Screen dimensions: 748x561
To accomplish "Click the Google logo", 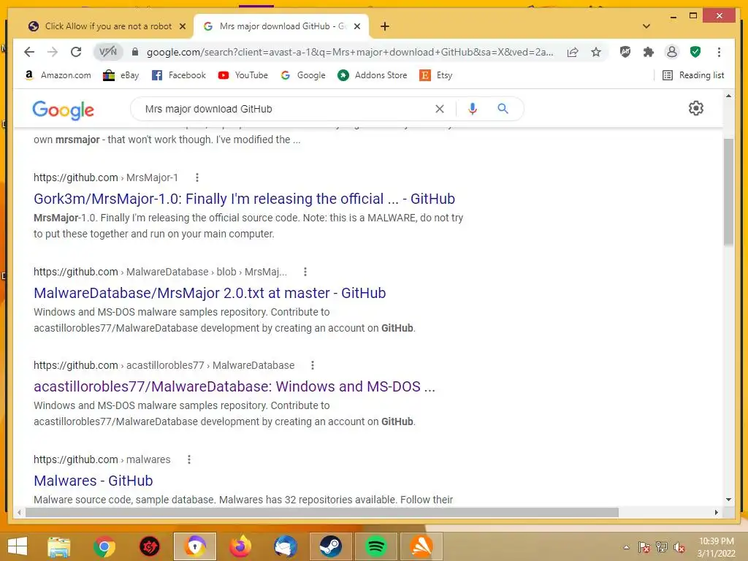I will pos(63,110).
